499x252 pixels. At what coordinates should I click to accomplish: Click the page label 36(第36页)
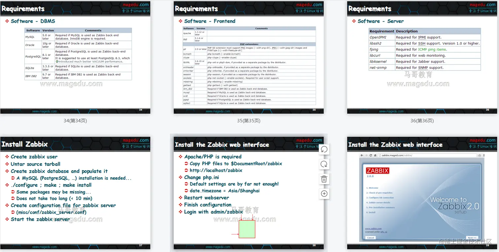[x=422, y=121]
